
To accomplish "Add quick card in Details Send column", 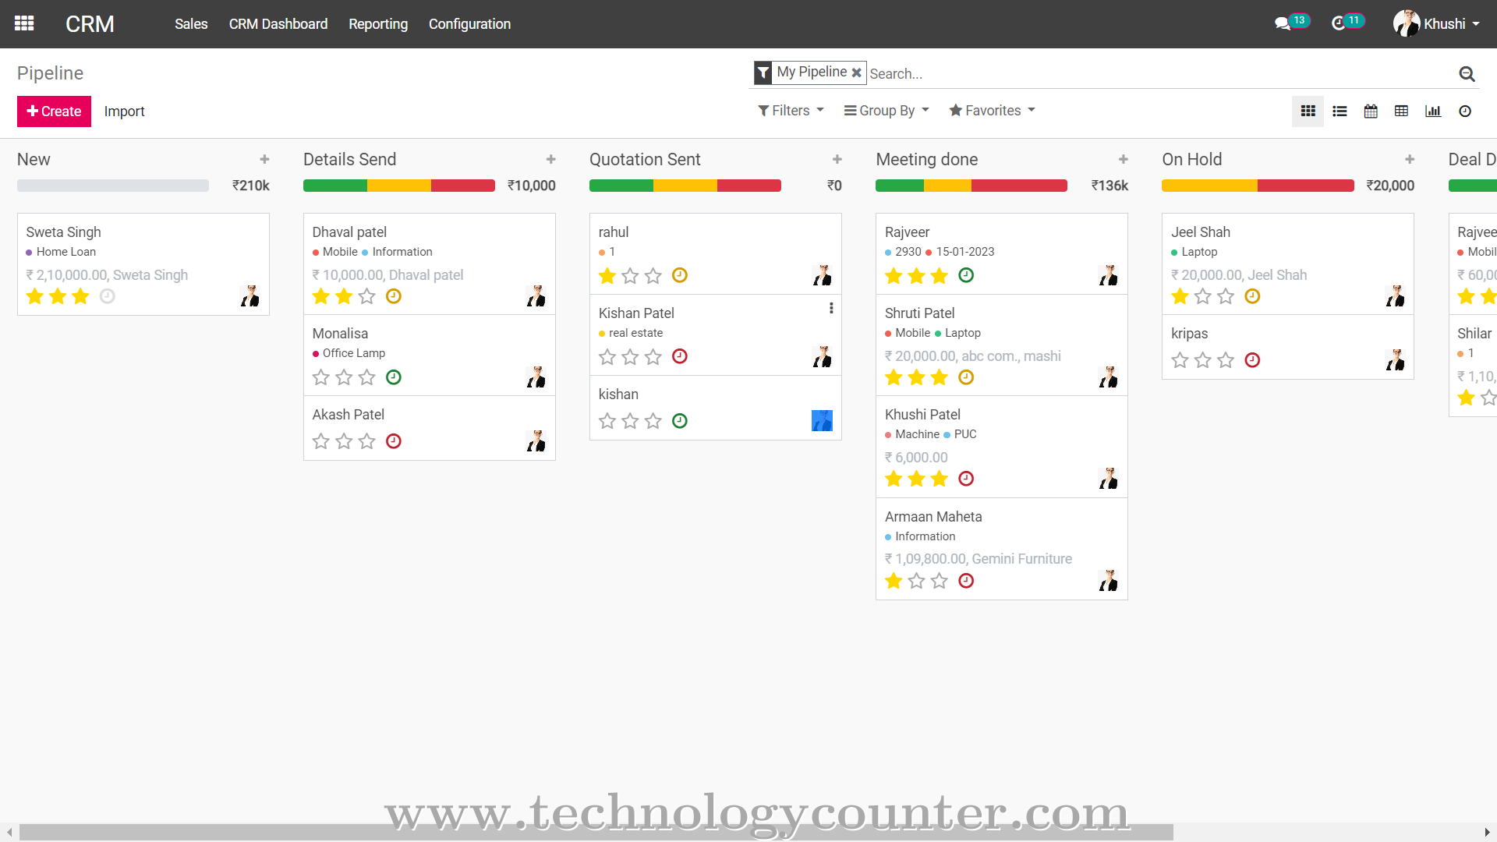I will point(550,159).
